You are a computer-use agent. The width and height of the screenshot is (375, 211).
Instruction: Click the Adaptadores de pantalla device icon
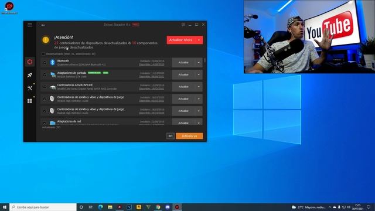(x=53, y=74)
